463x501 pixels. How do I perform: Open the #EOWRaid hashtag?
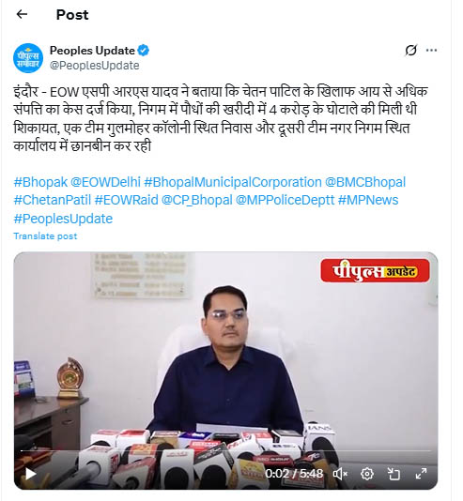(x=126, y=201)
